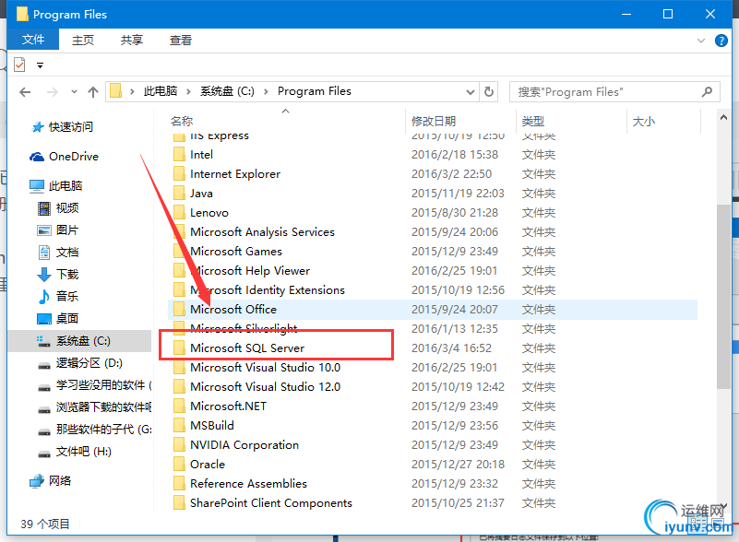
Task: Select 此电脑 in the navigation pane
Action: (x=56, y=186)
